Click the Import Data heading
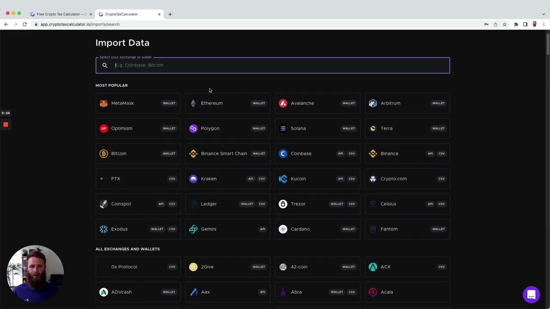 [x=122, y=43]
